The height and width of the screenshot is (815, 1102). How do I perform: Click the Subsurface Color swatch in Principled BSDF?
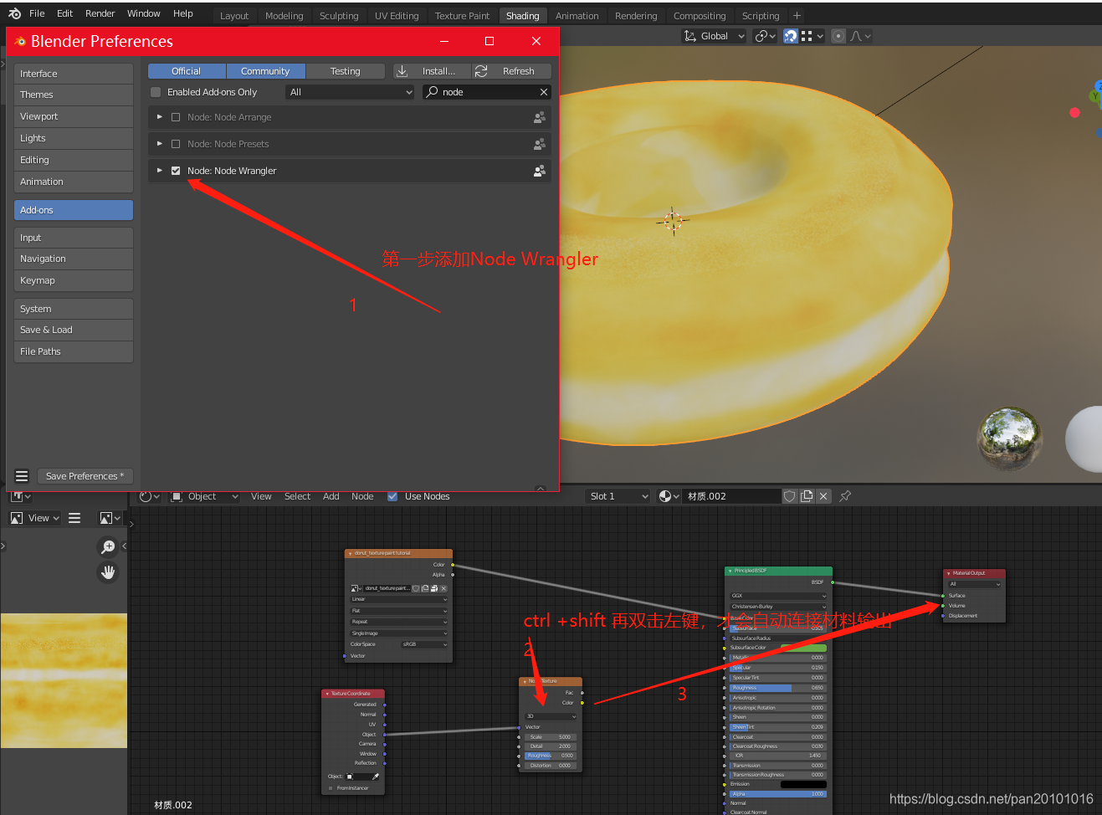coord(803,648)
